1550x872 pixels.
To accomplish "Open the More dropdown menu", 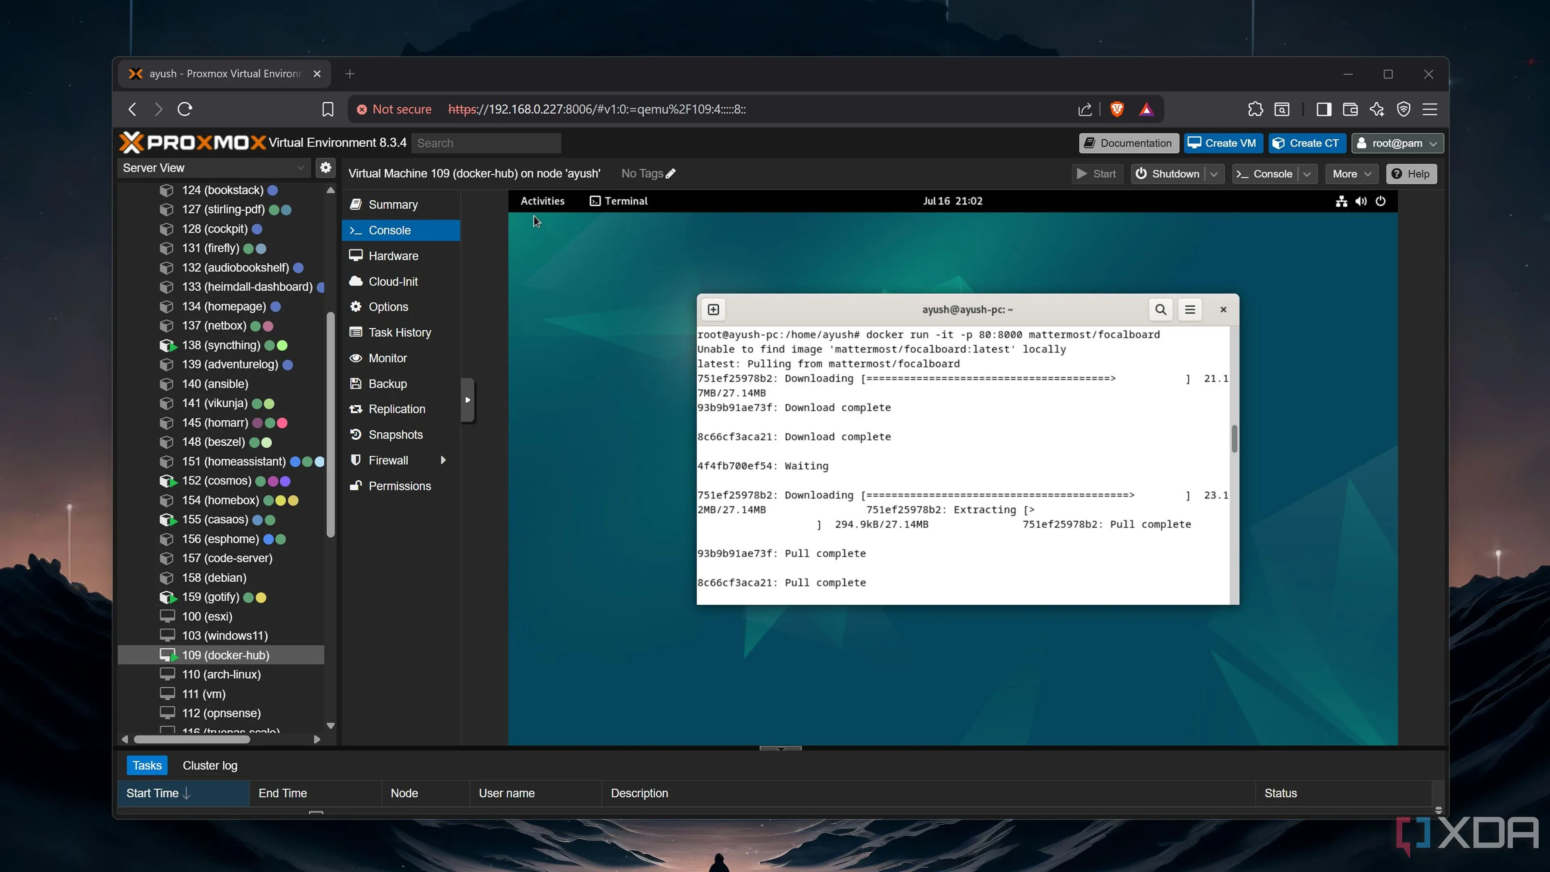I will tap(1351, 174).
